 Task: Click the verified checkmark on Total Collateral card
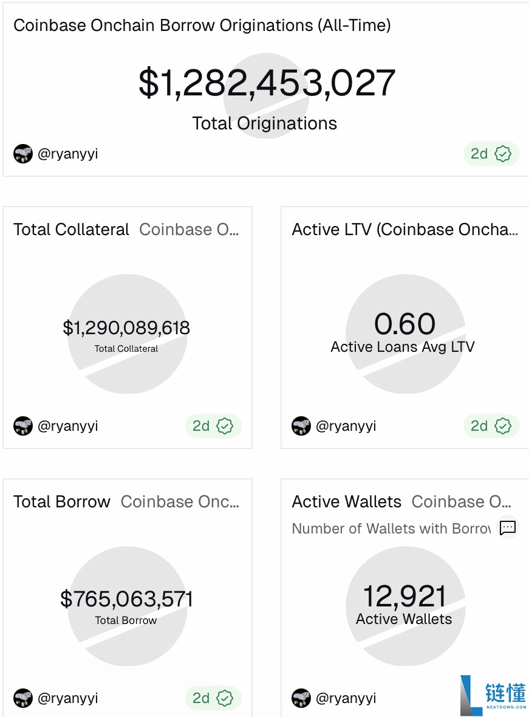[x=225, y=426]
